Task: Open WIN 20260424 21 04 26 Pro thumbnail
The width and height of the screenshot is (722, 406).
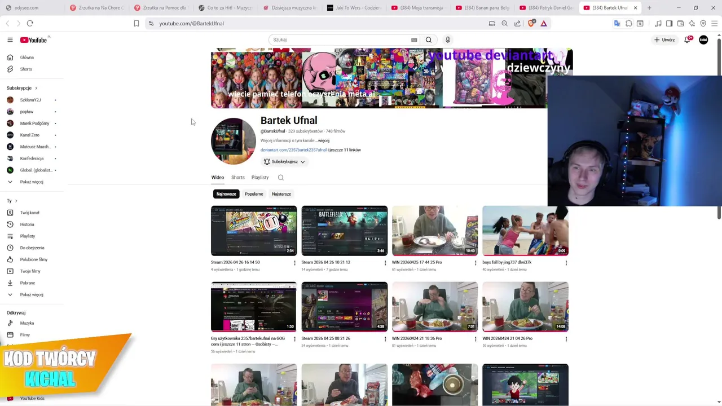Action: click(x=525, y=307)
